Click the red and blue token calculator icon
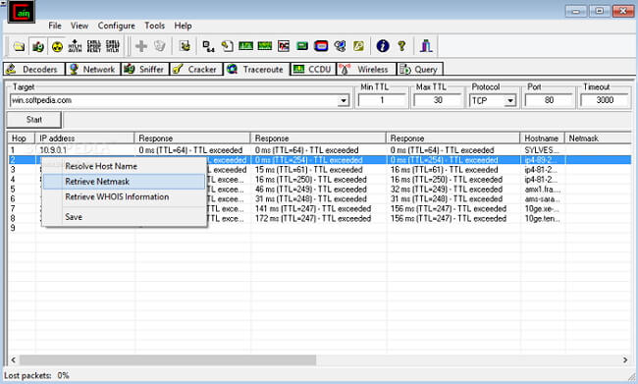638x384 pixels. click(x=321, y=46)
